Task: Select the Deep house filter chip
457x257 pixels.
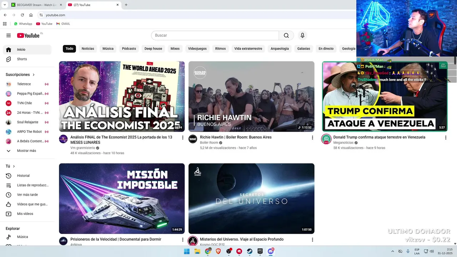Action: (x=153, y=49)
